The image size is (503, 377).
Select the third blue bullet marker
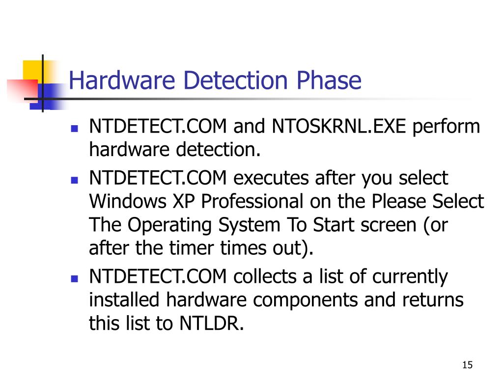point(75,278)
